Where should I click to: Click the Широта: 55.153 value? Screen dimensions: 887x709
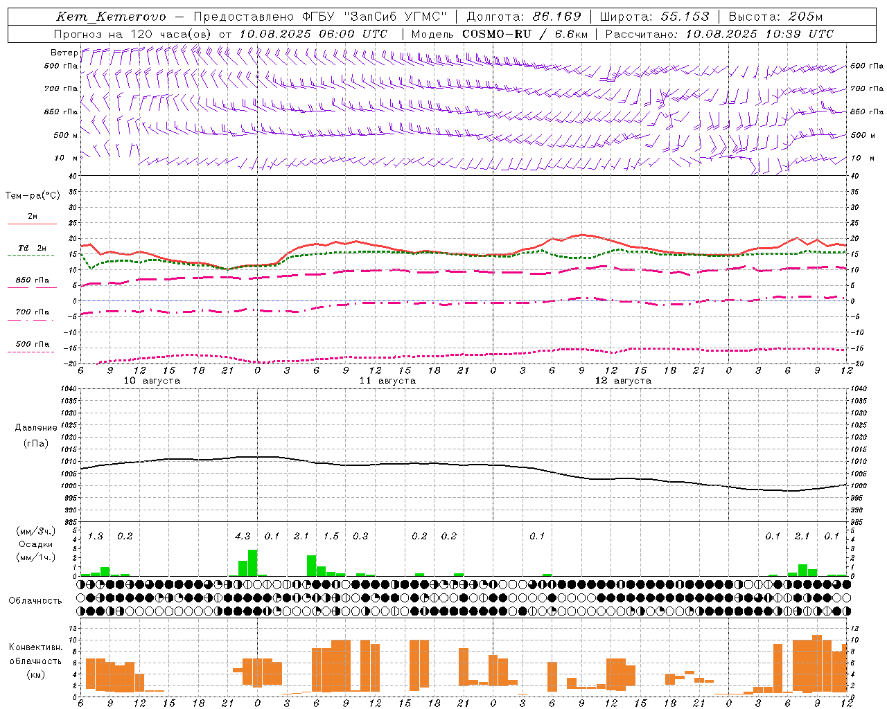click(x=654, y=17)
